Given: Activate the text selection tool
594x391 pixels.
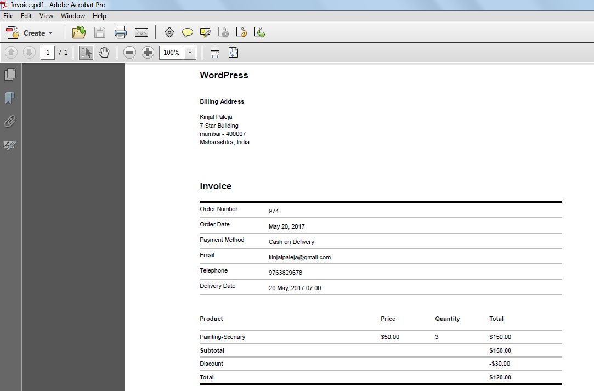Looking at the screenshot, I should 86,52.
